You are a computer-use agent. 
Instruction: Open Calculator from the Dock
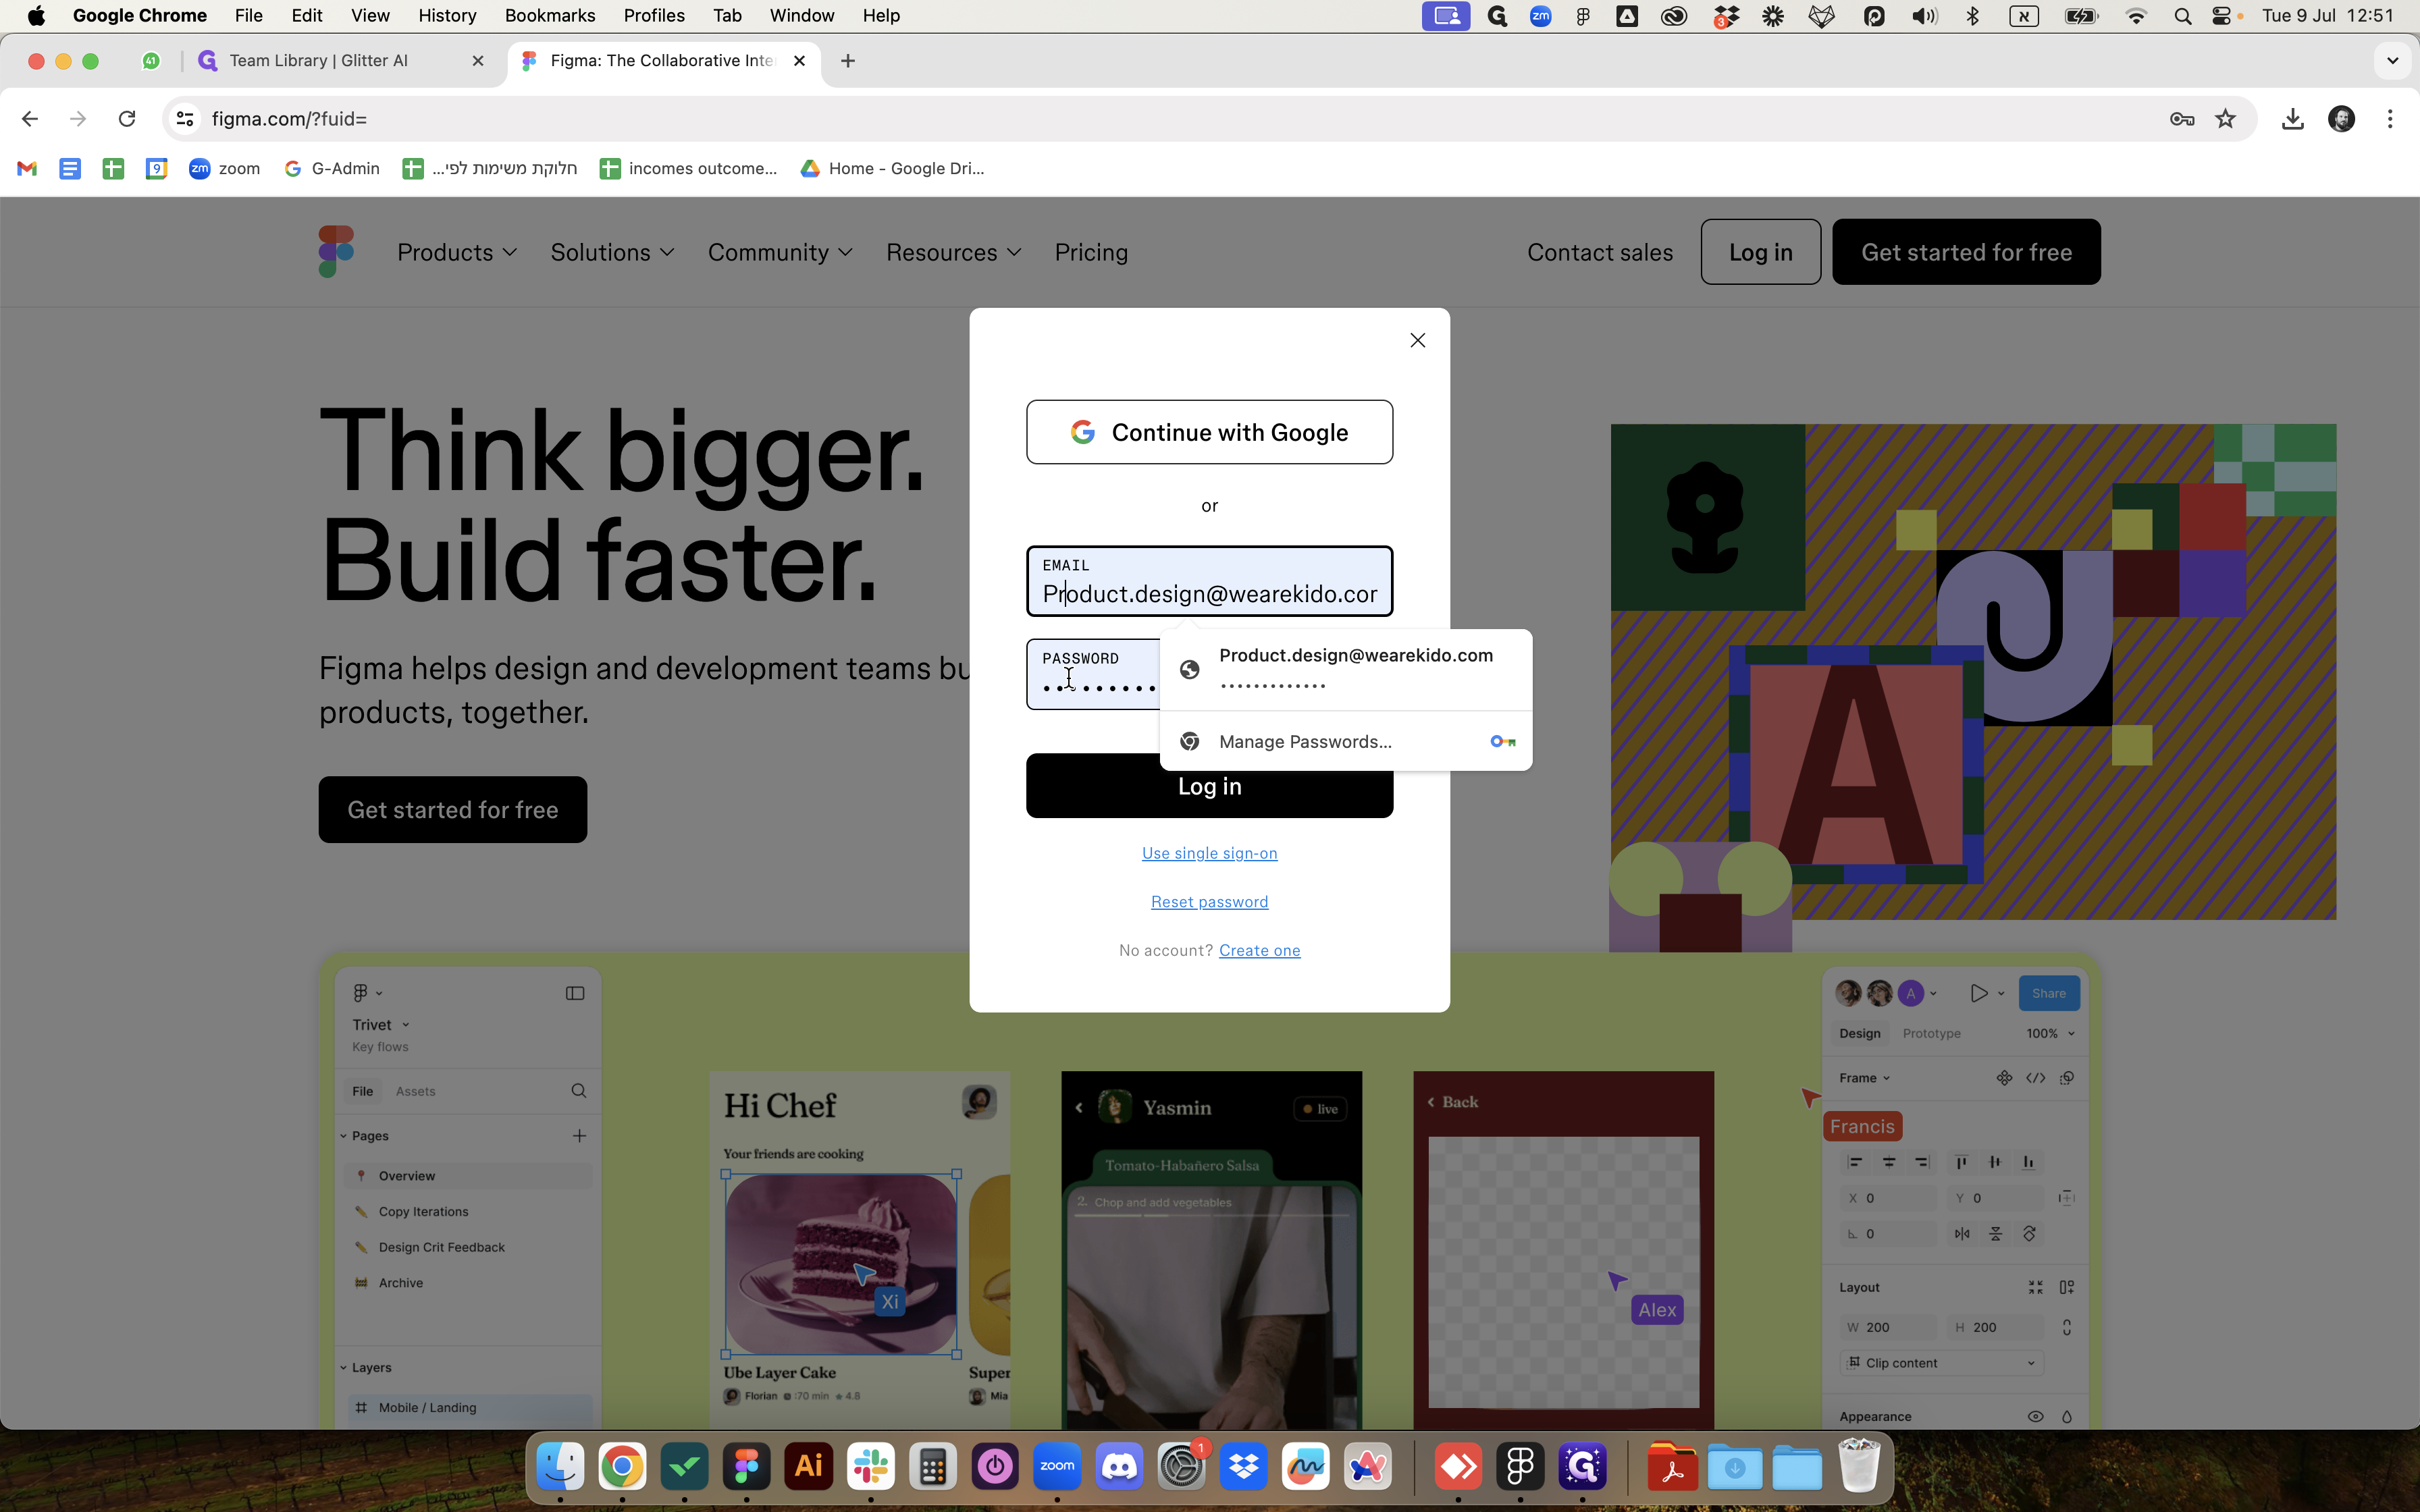point(933,1467)
